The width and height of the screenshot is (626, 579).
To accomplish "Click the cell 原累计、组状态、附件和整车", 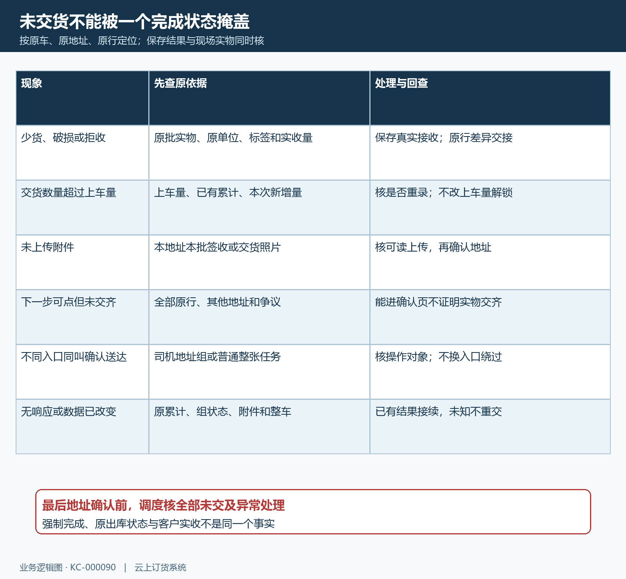I will (259, 427).
